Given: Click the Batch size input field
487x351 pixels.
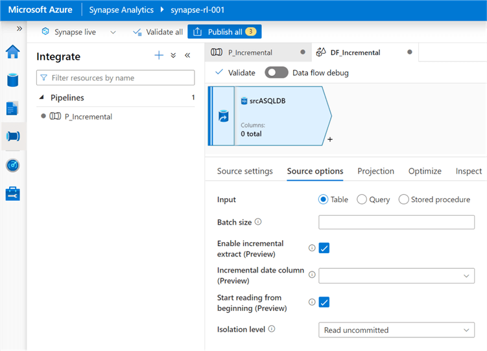Looking at the screenshot, I should [x=396, y=222].
